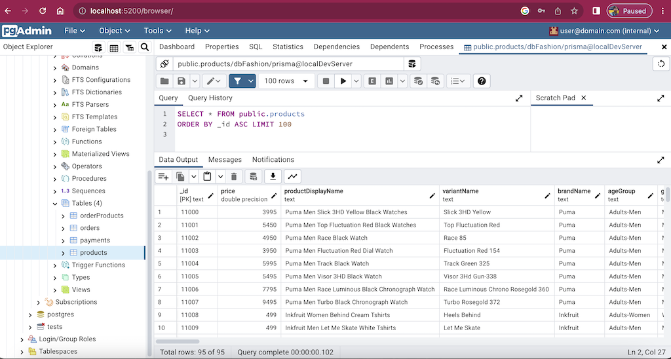The image size is (671, 359).
Task: Click the Explain Analyze chart icon
Action: point(389,81)
